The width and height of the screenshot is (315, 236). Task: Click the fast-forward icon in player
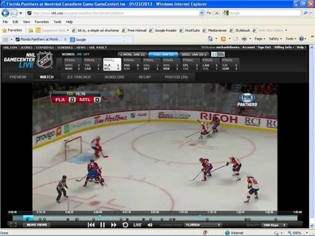114,225
